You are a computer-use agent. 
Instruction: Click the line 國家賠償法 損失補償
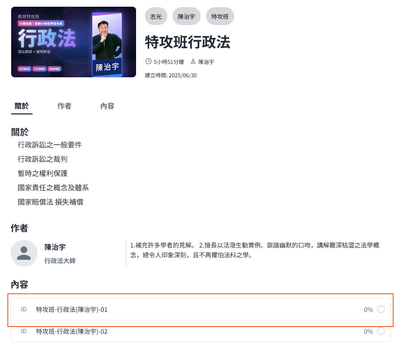50,202
